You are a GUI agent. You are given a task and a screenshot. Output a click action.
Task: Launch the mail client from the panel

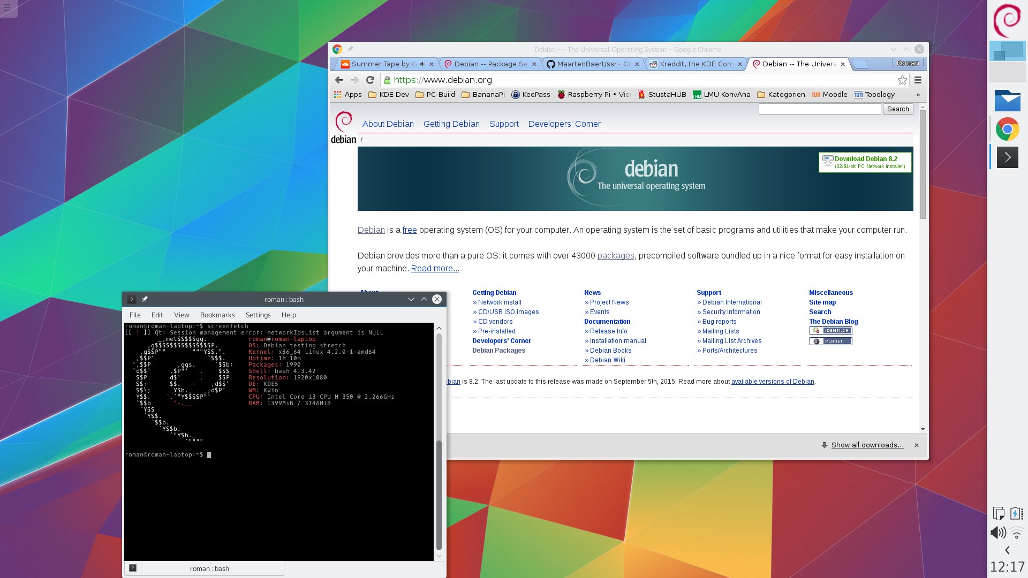click(x=1007, y=101)
